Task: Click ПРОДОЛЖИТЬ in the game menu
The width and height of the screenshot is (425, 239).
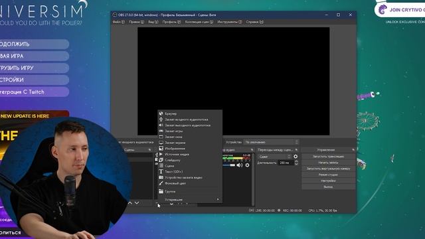Action: (x=34, y=44)
